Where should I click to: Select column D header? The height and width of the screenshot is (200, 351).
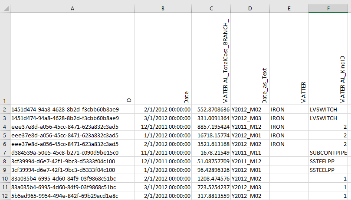[x=250, y=8]
